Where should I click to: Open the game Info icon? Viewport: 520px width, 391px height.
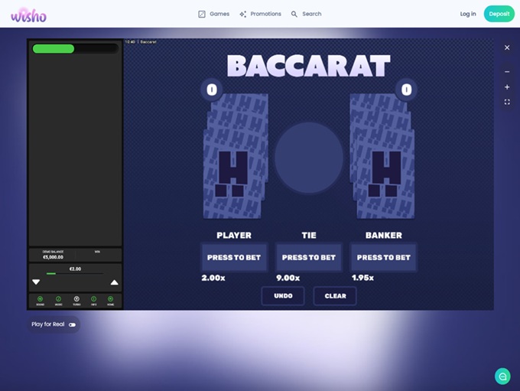point(93,299)
